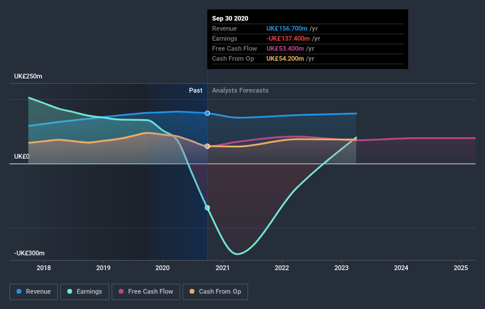Toggle the Free Cash Flow legend button

pos(146,292)
